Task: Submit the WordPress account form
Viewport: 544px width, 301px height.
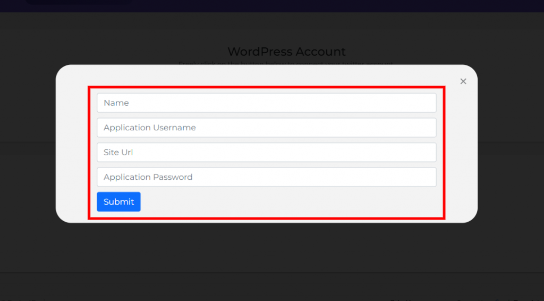Action: point(118,202)
